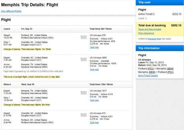Screen dimensions: 184x130
Task: View Seat map for US Airways 4685
Action: click(94, 70)
